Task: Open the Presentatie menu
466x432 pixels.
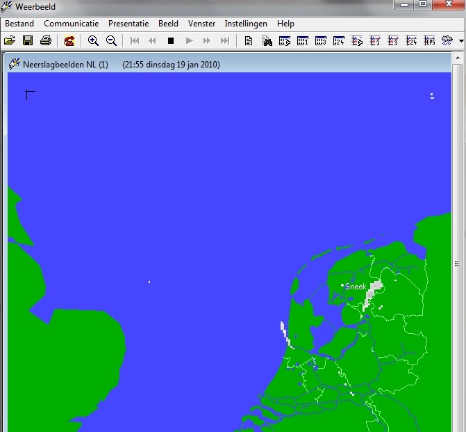Action: pyautogui.click(x=128, y=24)
